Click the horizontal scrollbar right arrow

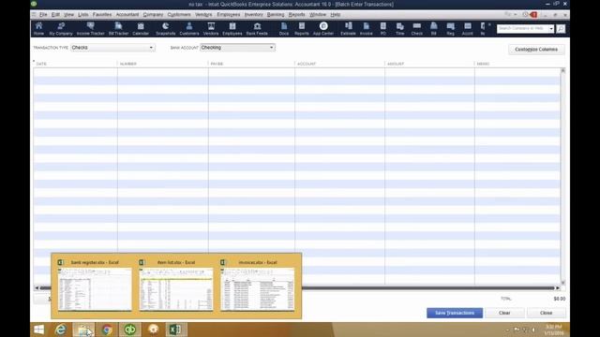click(x=558, y=288)
